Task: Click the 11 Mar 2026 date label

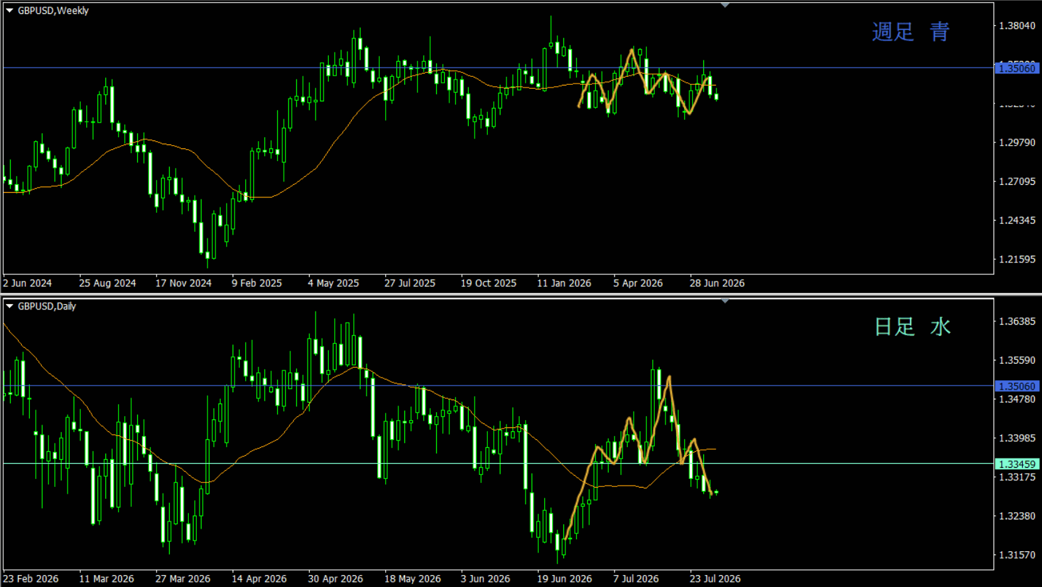Action: coord(107,578)
